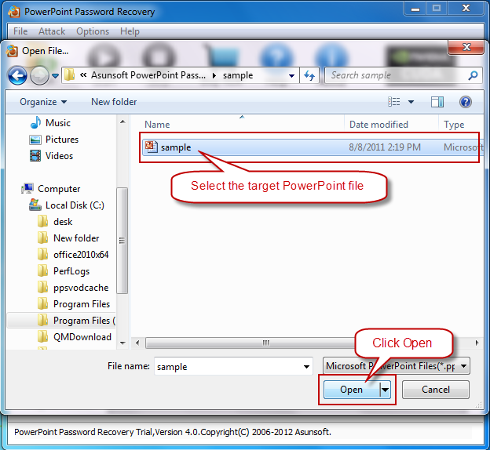
Task: Click the QMDownload folder icon
Action: [43, 337]
